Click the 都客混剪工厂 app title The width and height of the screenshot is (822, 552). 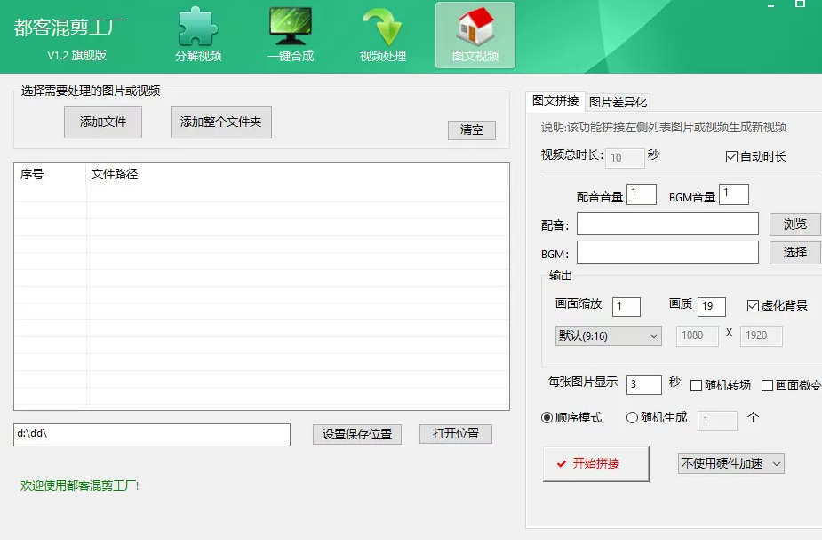[x=69, y=28]
